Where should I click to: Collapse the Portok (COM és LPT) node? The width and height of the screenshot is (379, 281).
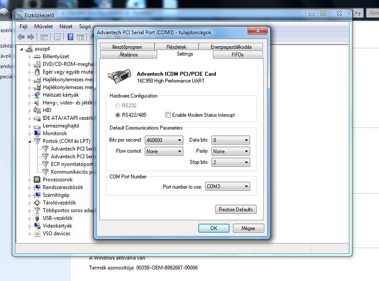tap(30, 141)
